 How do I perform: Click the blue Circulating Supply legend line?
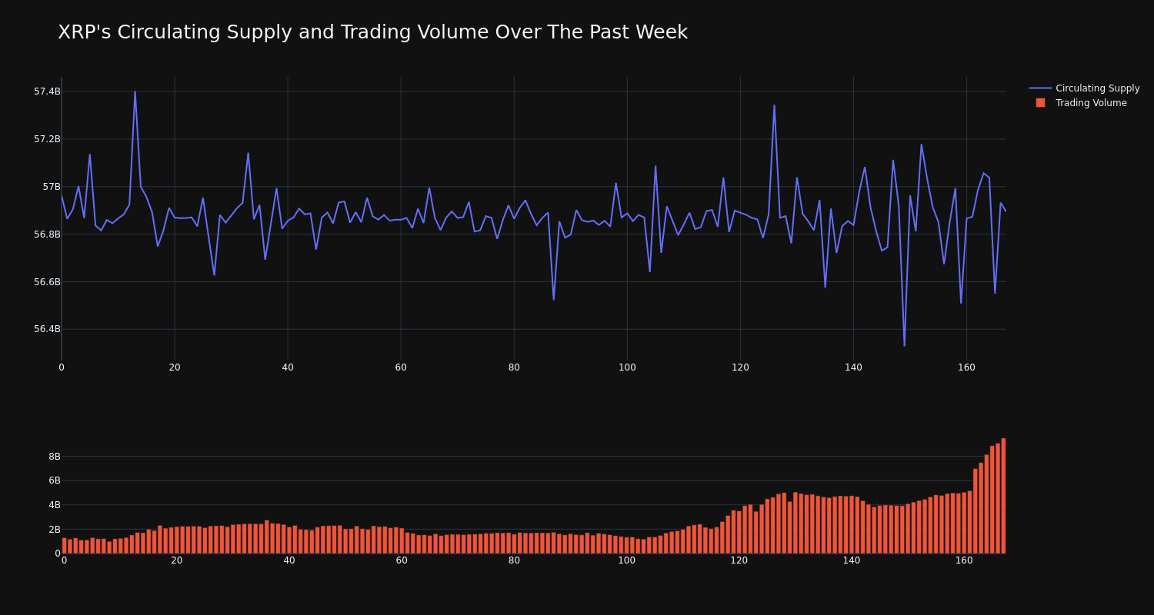point(1040,88)
